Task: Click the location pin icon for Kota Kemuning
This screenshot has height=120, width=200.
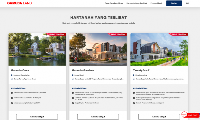Action: point(134,75)
